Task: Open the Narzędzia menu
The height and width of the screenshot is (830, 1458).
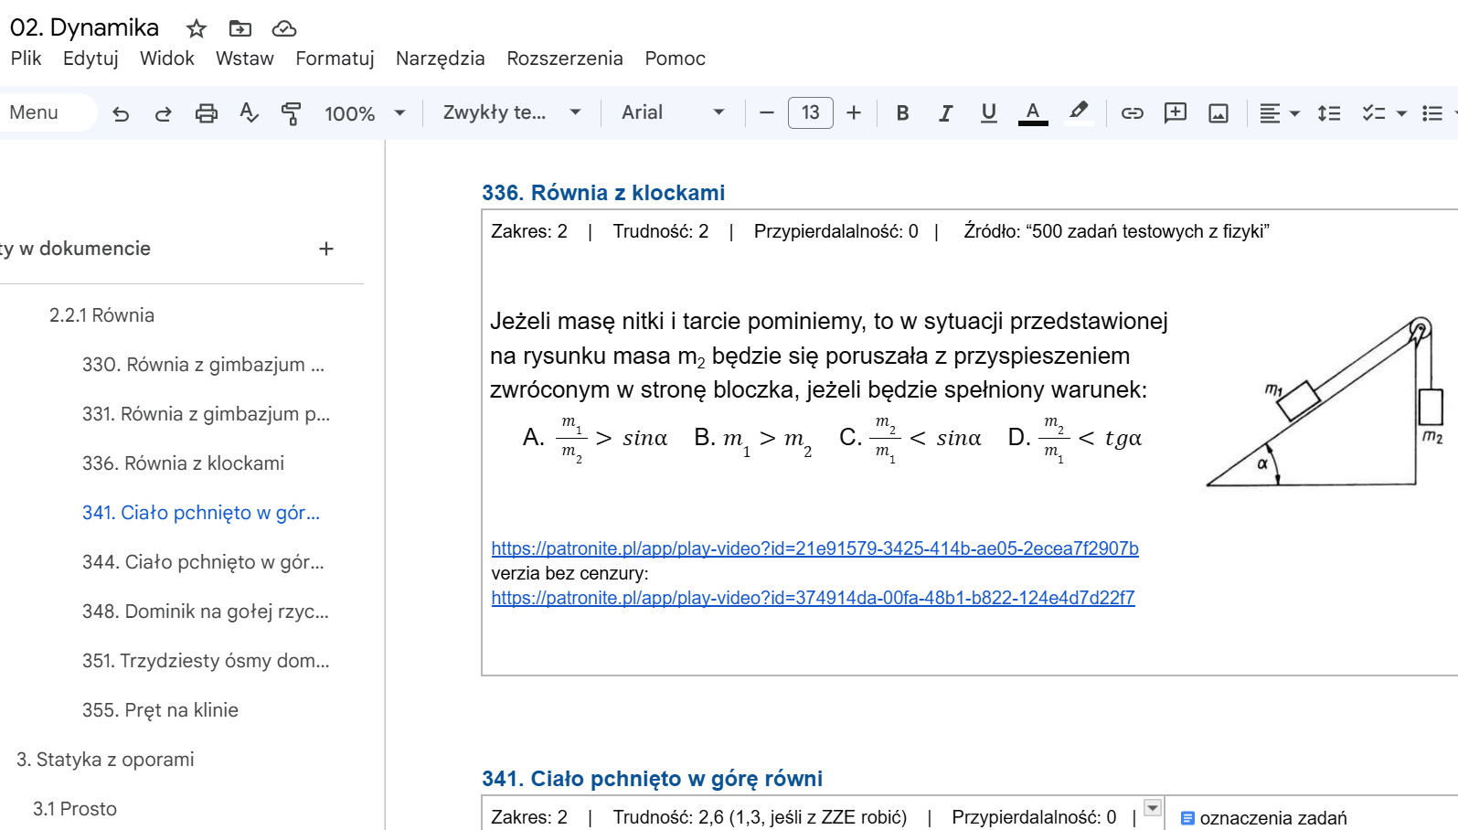Action: (440, 59)
